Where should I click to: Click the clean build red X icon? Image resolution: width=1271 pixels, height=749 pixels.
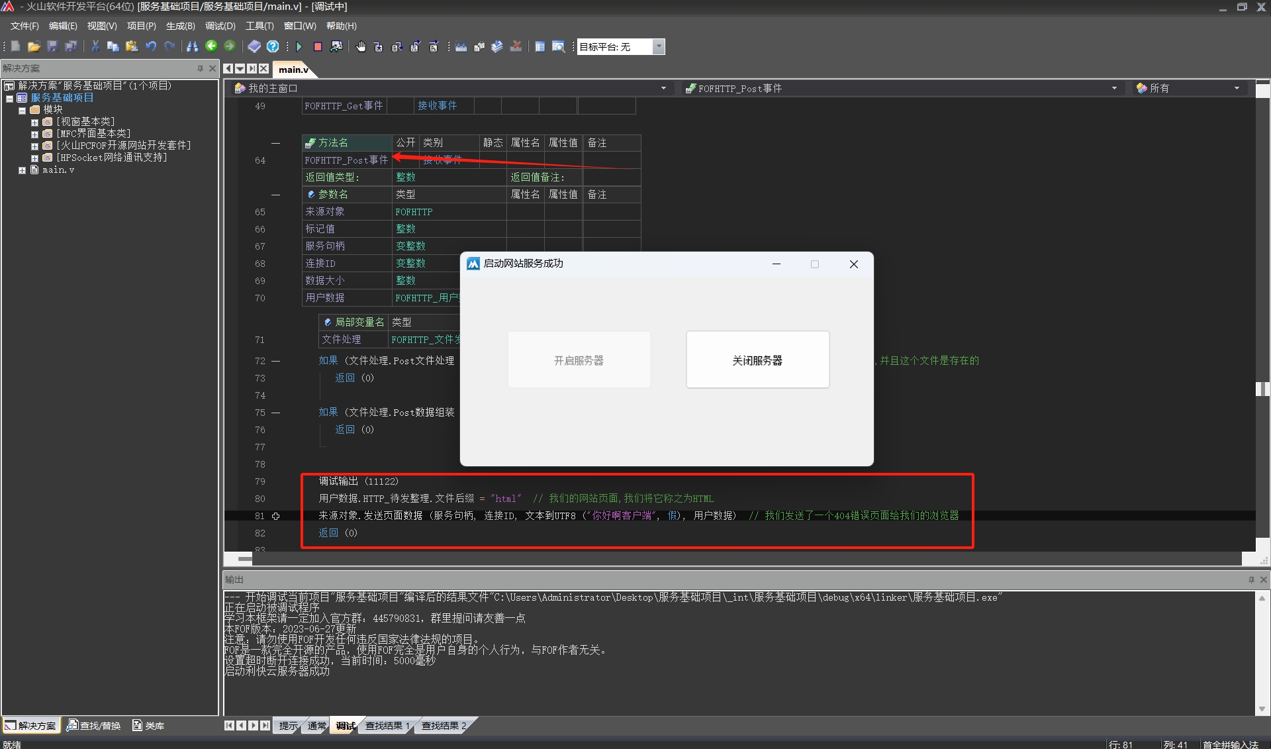tap(516, 46)
